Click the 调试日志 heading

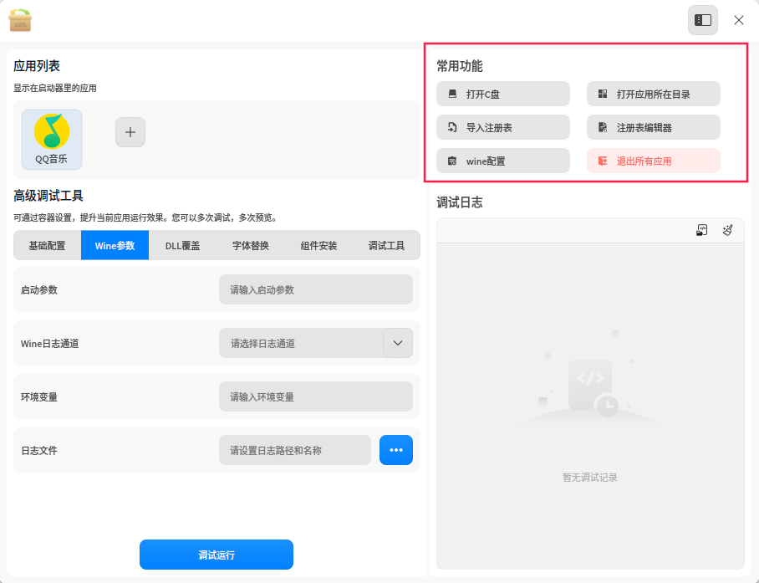[460, 202]
